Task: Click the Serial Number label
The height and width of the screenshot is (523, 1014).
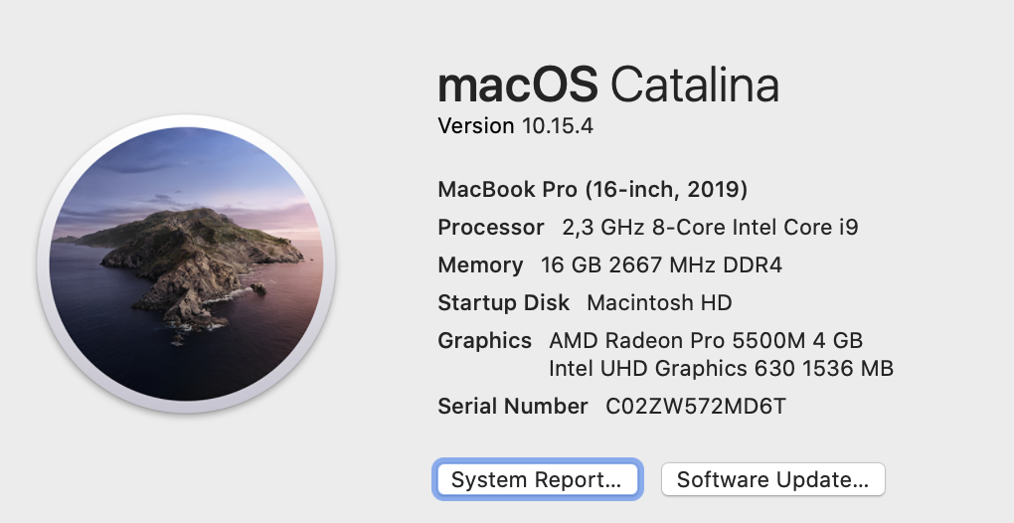Action: pos(513,406)
